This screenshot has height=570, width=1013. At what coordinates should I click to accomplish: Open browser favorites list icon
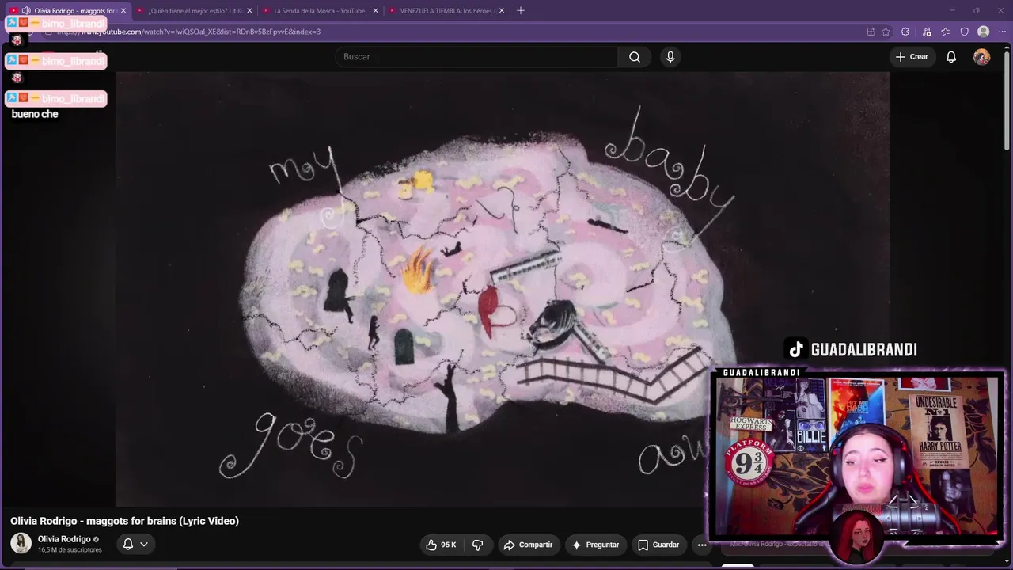(946, 32)
